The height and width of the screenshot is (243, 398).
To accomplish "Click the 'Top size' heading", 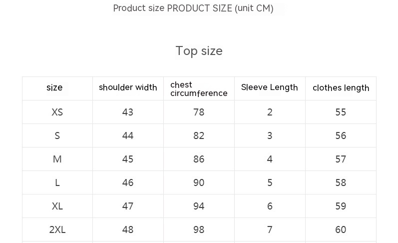I will click(199, 51).
